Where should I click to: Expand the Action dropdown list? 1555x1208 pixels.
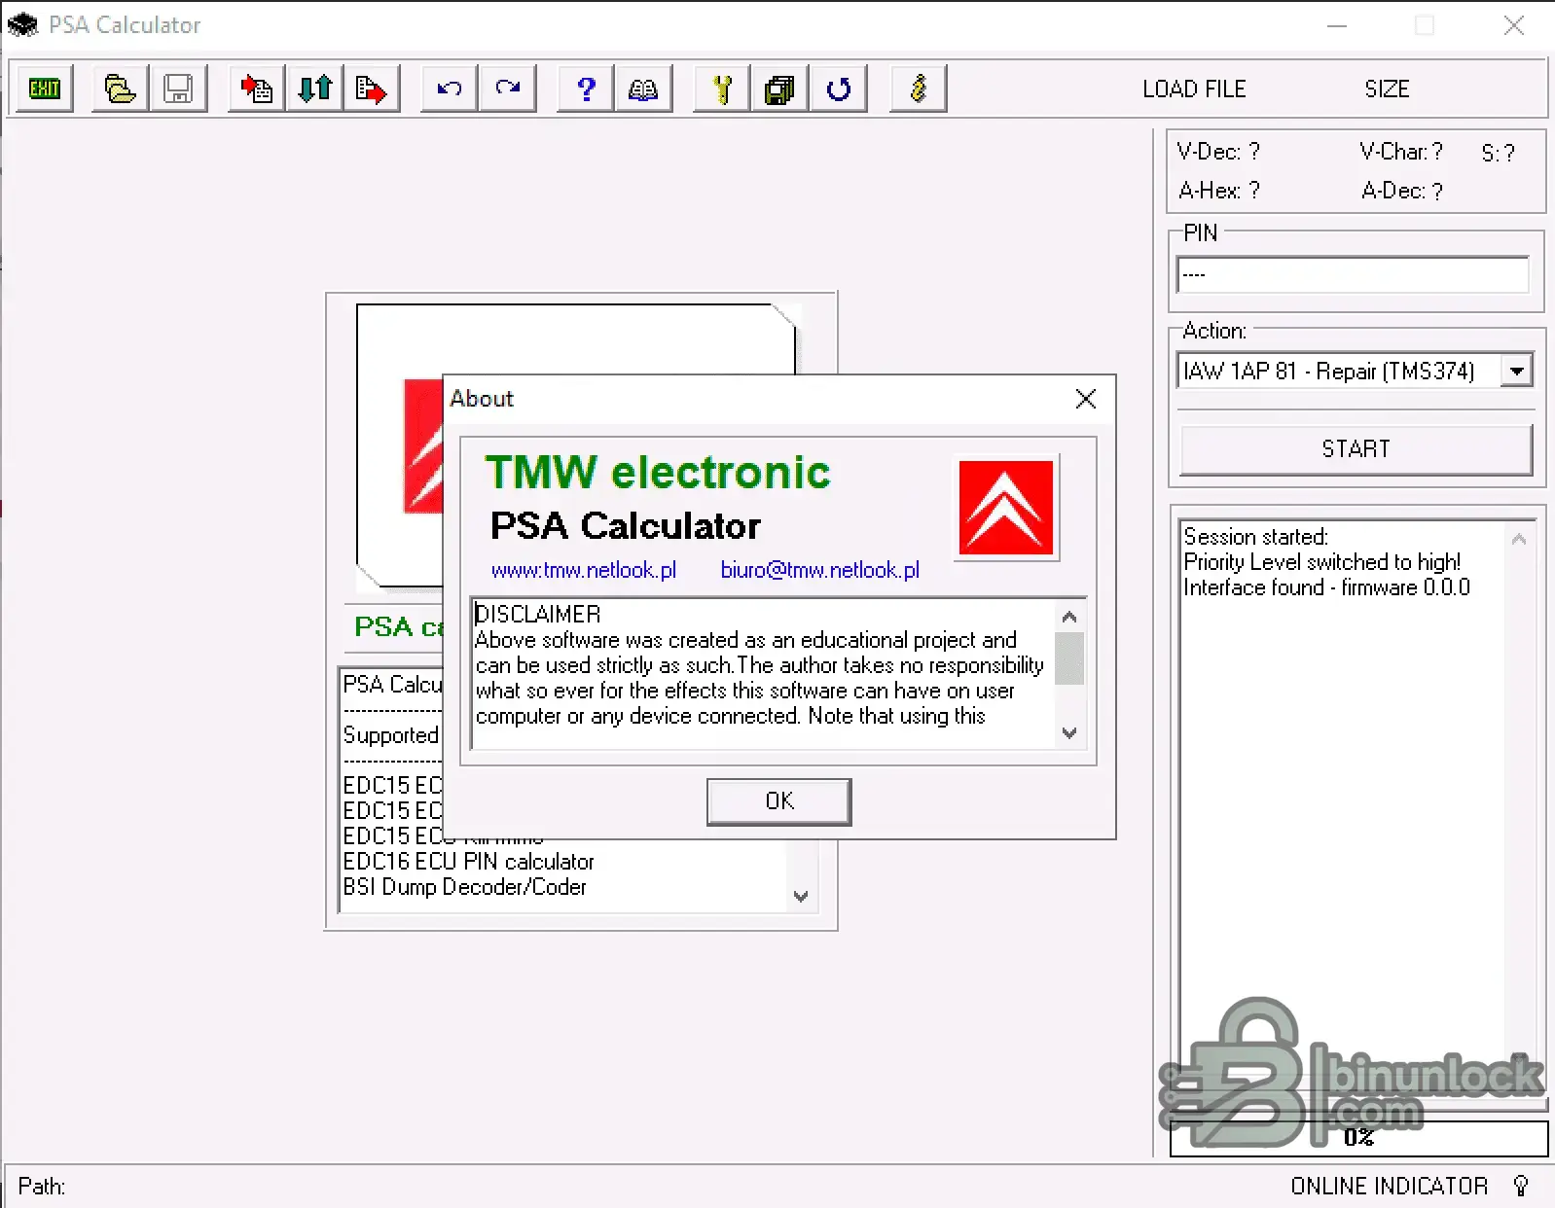click(x=1516, y=371)
